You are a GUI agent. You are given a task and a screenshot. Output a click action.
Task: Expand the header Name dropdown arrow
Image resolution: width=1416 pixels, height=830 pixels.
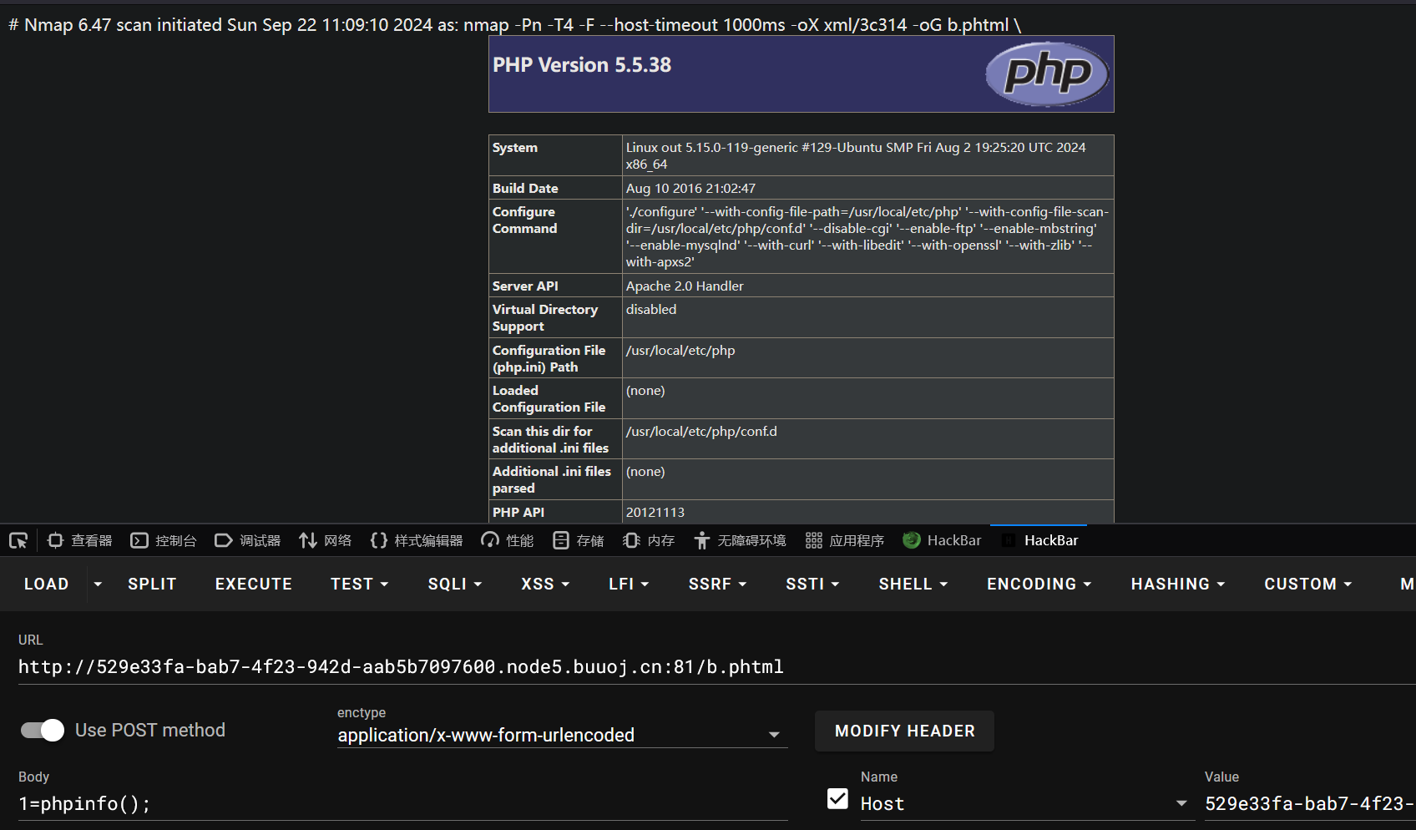[x=1181, y=803]
